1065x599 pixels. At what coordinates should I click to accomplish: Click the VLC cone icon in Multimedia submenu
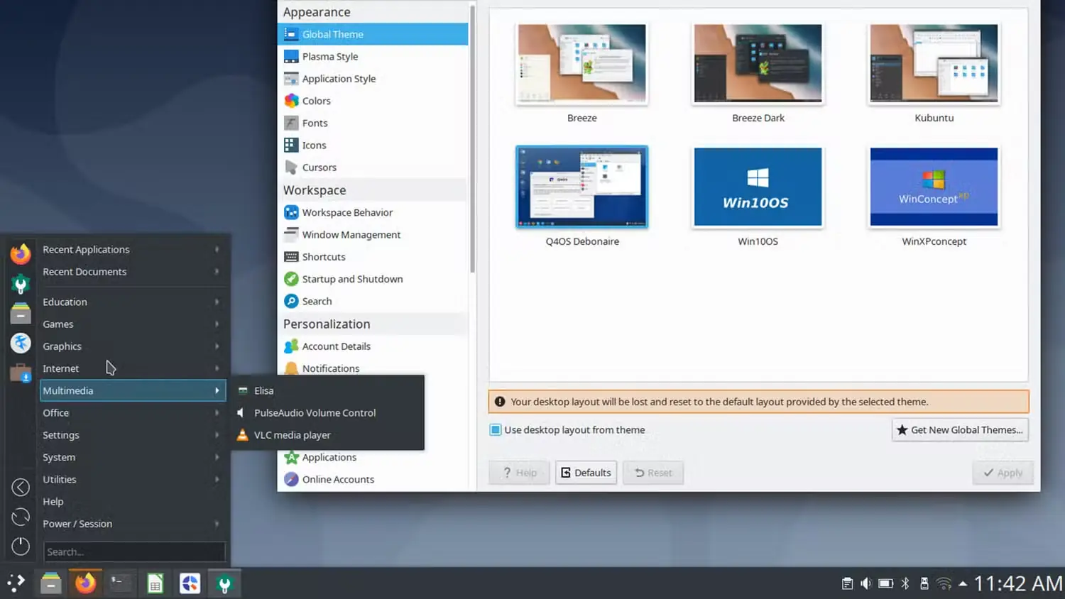(243, 435)
